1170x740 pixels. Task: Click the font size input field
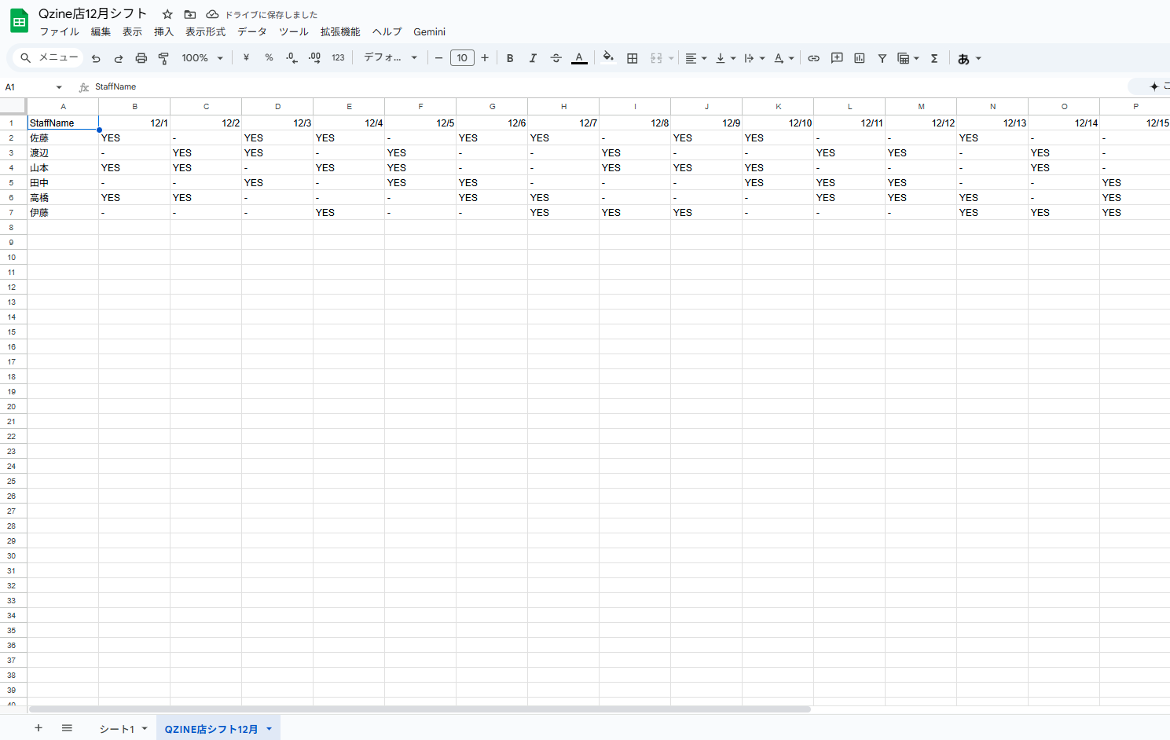coord(462,58)
